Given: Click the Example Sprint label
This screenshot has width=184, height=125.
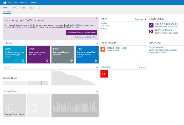Looking at the screenshot, I should pos(10,78).
